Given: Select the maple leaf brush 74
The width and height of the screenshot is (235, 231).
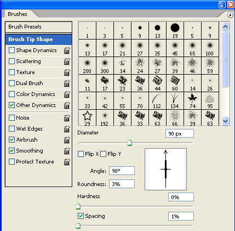Looking at the screenshot, I should [x=192, y=101].
